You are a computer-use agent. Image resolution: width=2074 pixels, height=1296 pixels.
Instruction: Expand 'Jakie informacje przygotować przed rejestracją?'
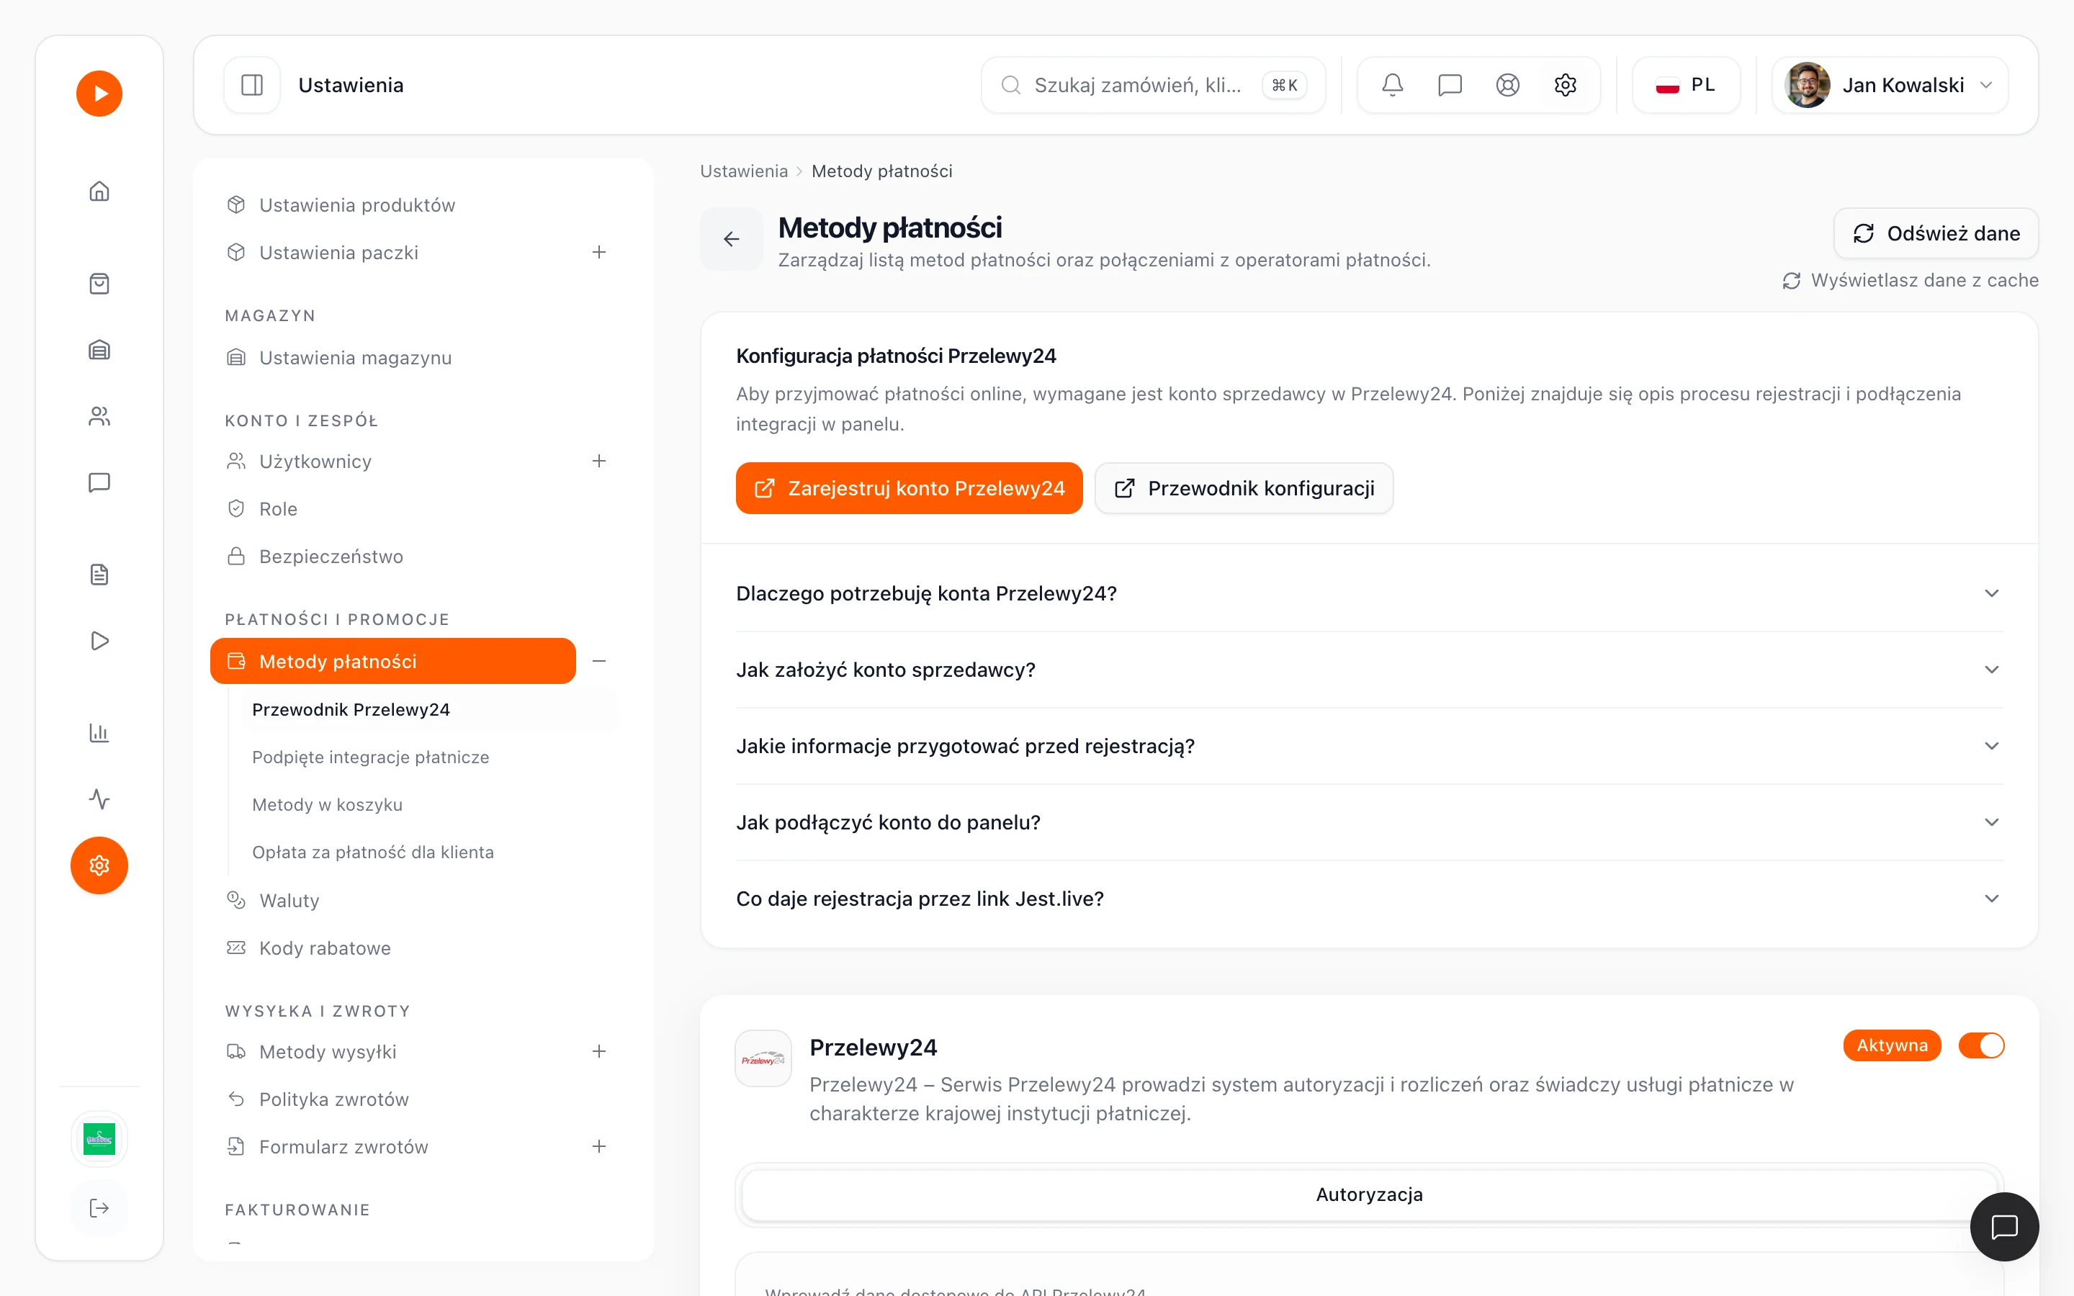[1370, 746]
